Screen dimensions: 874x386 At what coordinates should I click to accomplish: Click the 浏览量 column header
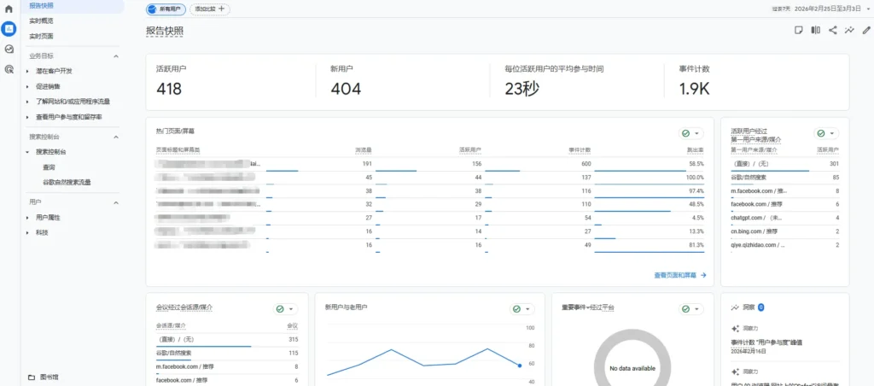pyautogui.click(x=364, y=150)
